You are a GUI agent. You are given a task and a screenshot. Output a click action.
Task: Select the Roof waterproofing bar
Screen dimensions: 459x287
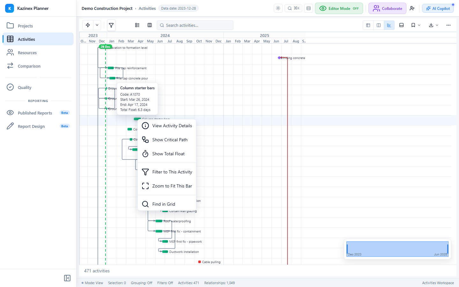[x=159, y=221]
